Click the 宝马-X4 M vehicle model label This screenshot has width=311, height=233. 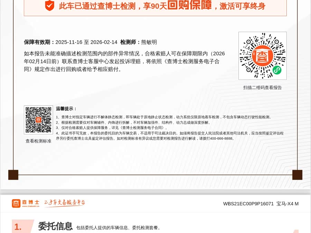[287, 204]
